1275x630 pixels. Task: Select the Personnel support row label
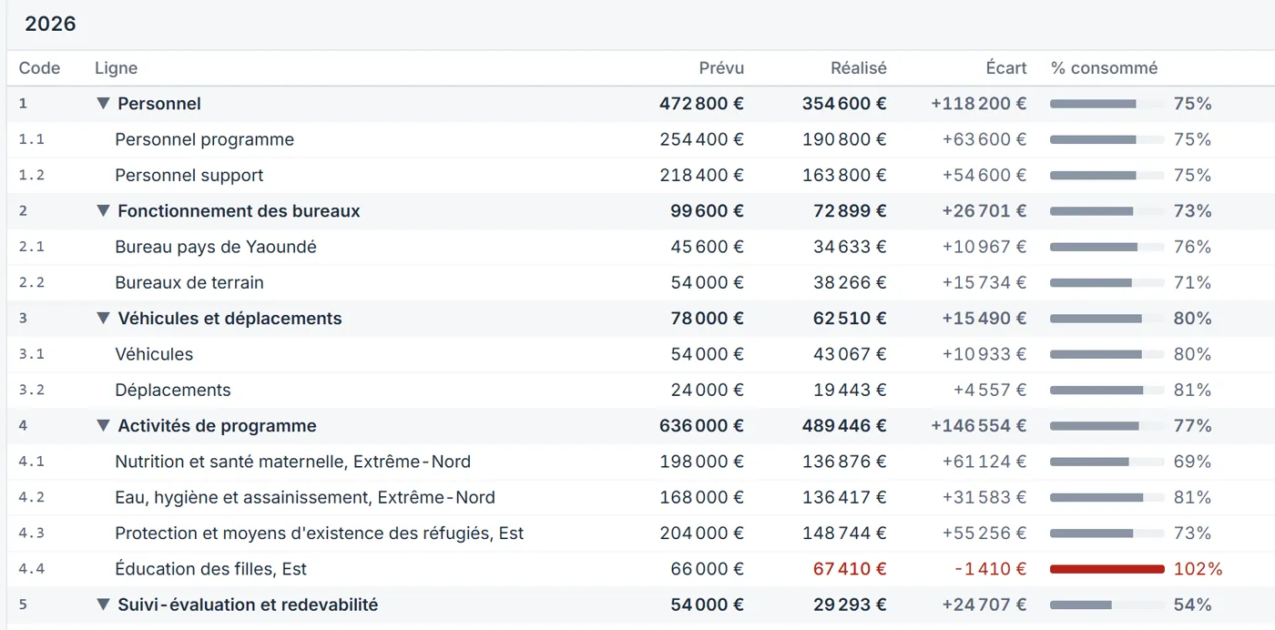tap(189, 175)
